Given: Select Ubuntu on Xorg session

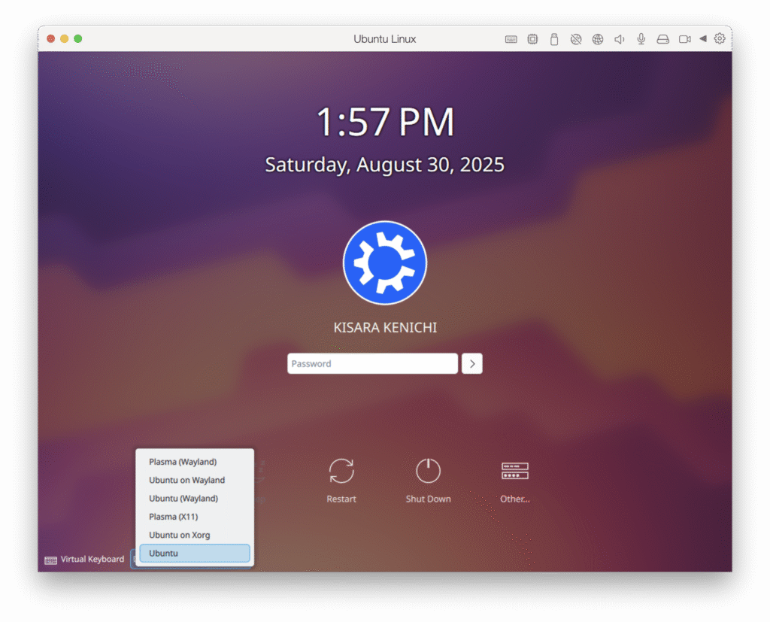Looking at the screenshot, I should tap(195, 535).
